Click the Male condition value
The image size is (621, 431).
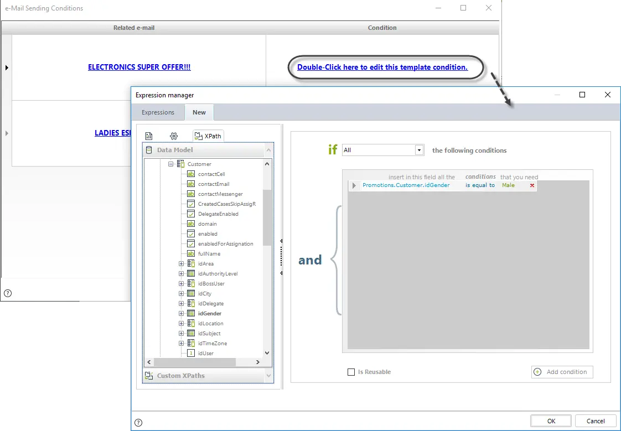coord(508,185)
